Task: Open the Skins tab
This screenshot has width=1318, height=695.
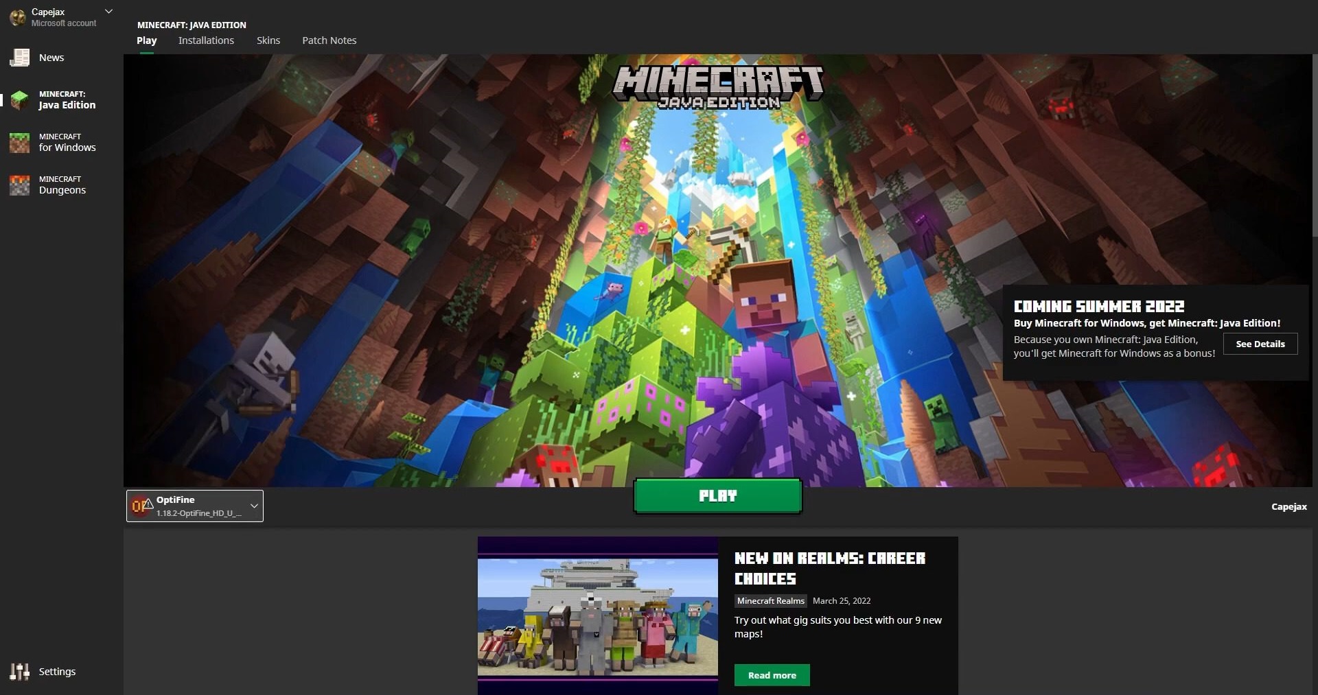Action: 268,40
